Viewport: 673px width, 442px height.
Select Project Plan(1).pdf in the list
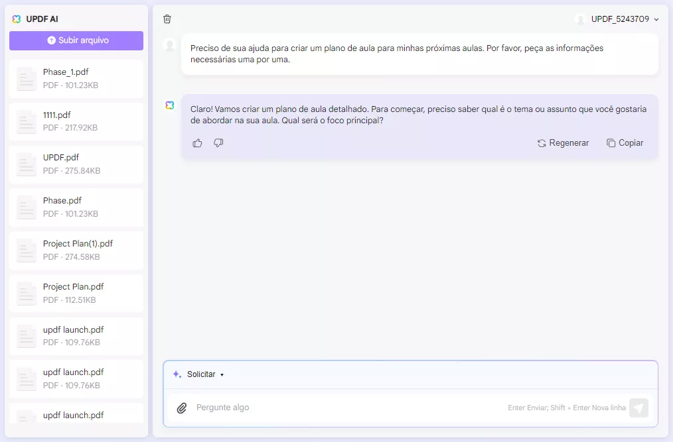click(x=76, y=250)
